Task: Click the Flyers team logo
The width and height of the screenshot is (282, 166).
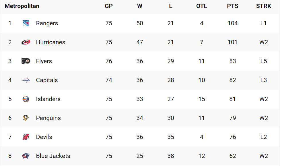Action: click(26, 61)
